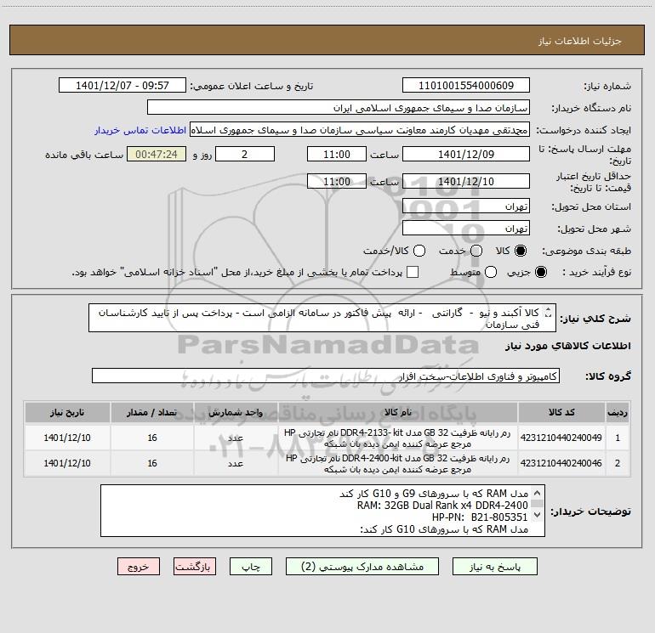The width and height of the screenshot is (655, 633).
Task: Click the remaining days field showing 2
Action: pyautogui.click(x=245, y=154)
